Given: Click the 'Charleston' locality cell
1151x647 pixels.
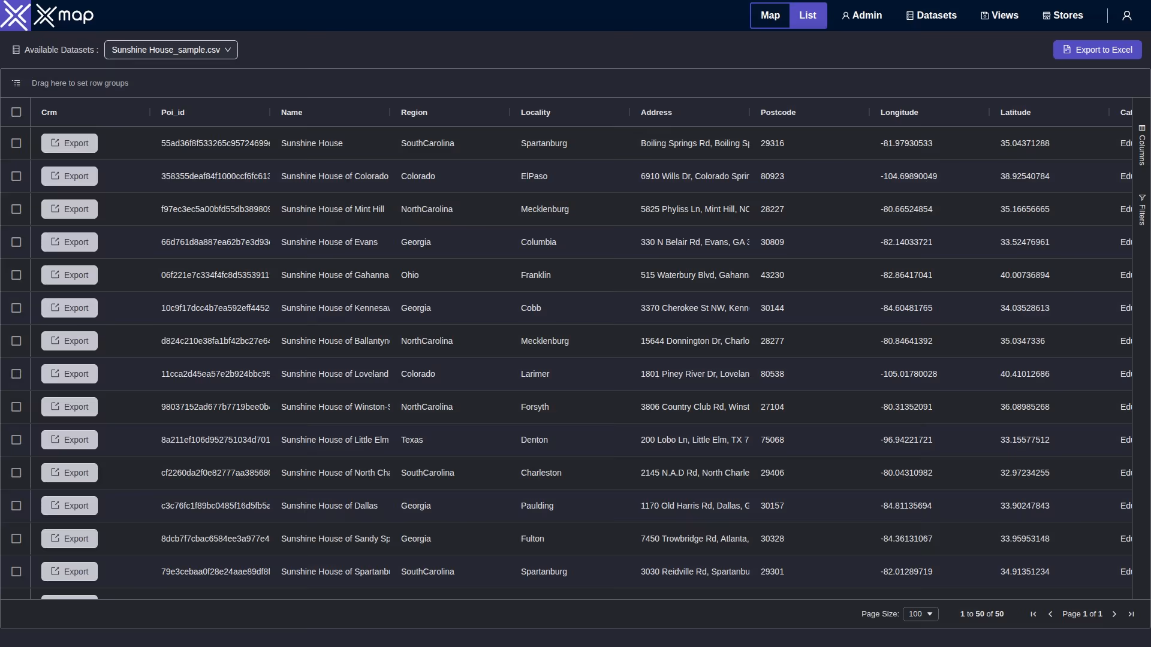Looking at the screenshot, I should 541,473.
